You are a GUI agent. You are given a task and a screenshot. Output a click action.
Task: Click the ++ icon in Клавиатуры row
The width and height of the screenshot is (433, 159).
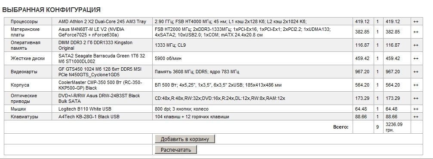point(416,117)
